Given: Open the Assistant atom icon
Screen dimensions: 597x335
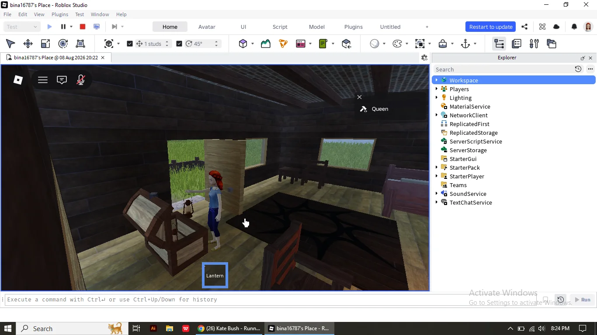Looking at the screenshot, I should point(542,27).
